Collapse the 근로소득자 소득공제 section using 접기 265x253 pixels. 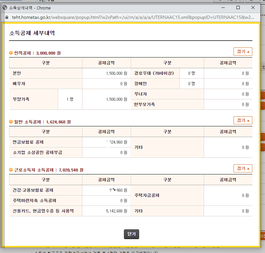click(243, 168)
